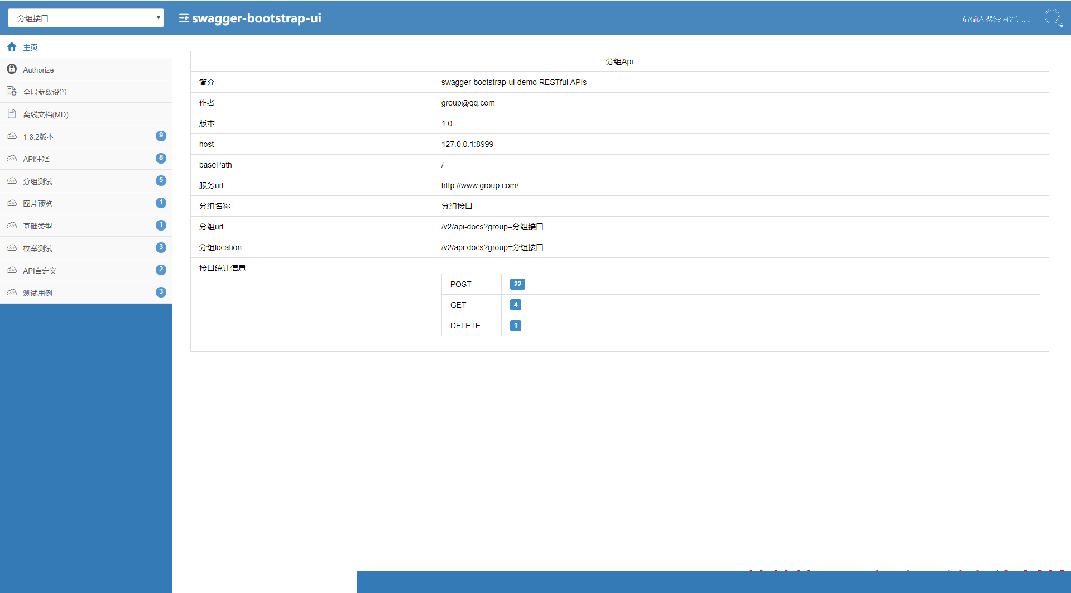Open the Authorize menu item
1071x593 pixels.
pyautogui.click(x=86, y=69)
